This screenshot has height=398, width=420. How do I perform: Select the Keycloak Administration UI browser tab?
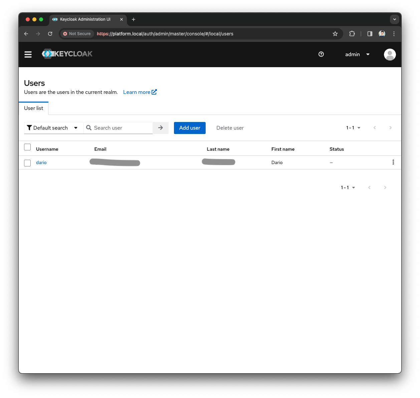pyautogui.click(x=85, y=19)
